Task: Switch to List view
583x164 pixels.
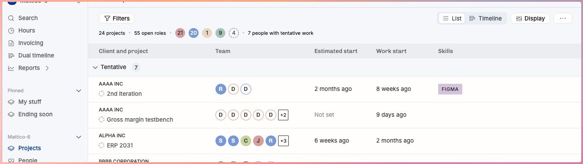Action: tap(452, 18)
